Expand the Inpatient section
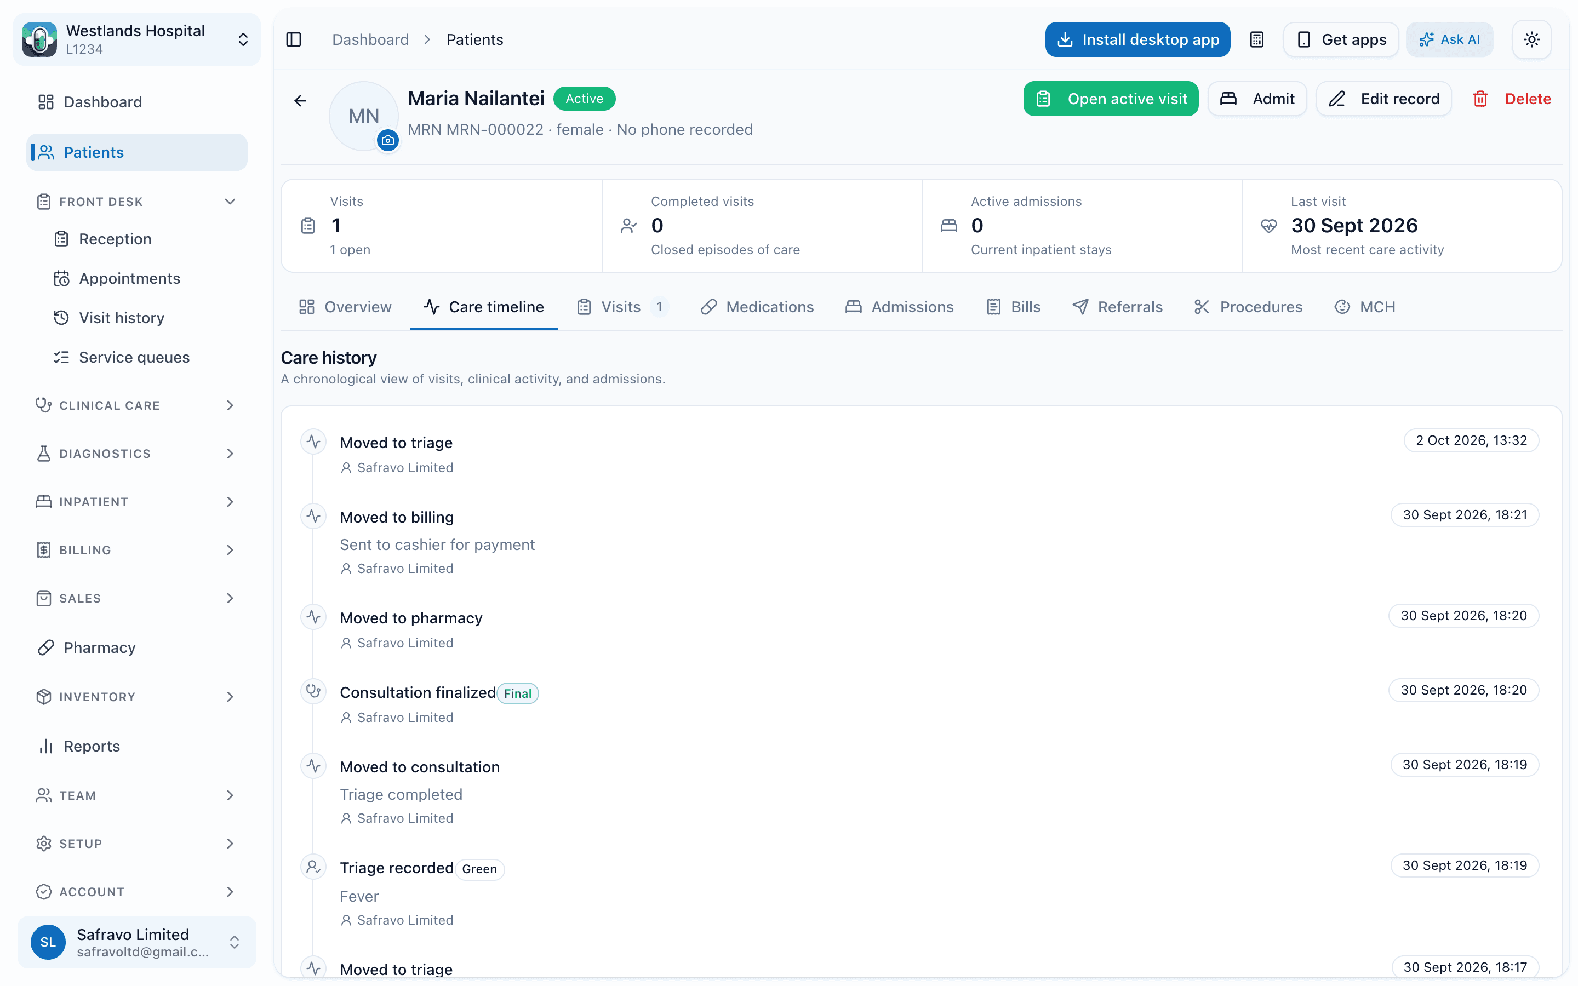 [x=137, y=502]
